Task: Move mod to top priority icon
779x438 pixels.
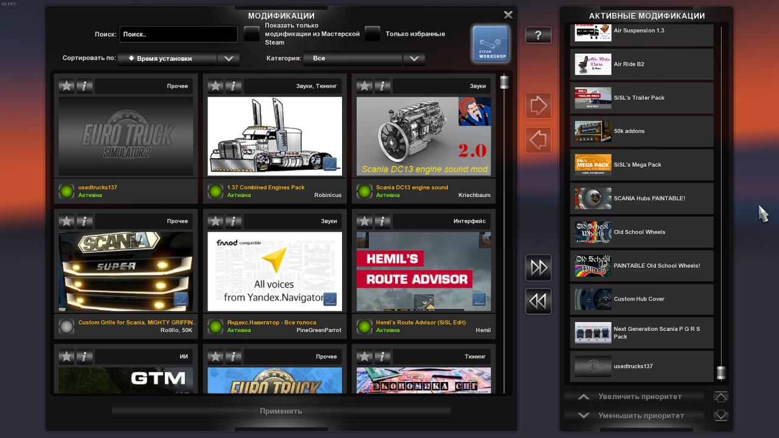Action: 721,397
